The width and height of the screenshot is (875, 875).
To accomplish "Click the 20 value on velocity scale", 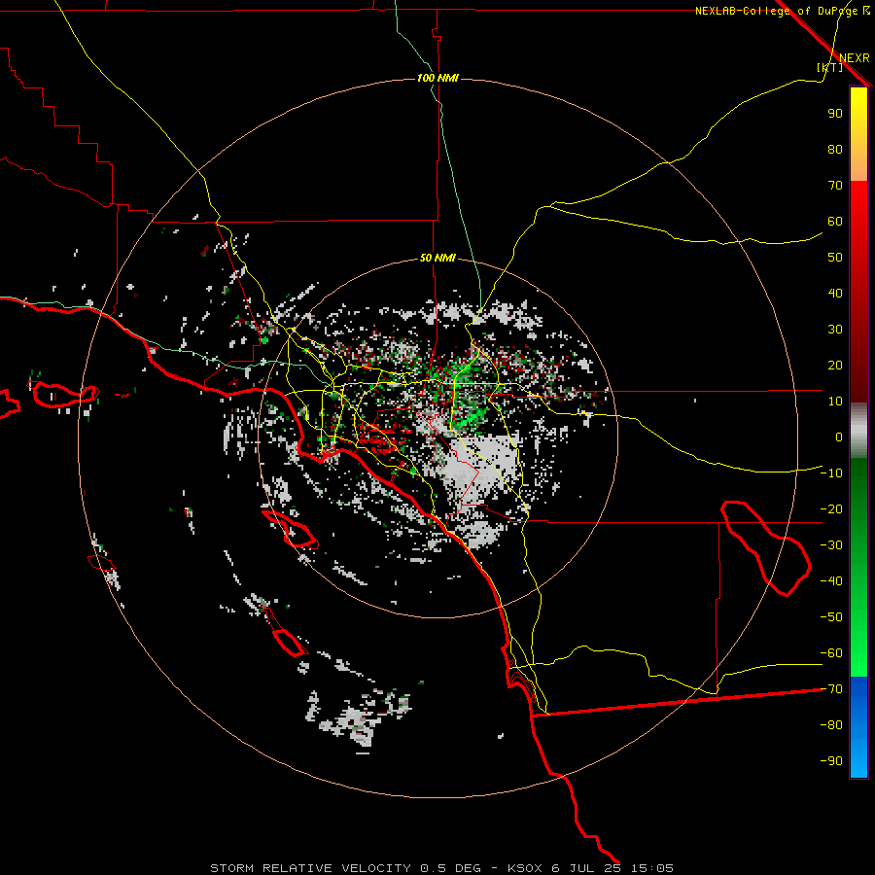I will [835, 365].
